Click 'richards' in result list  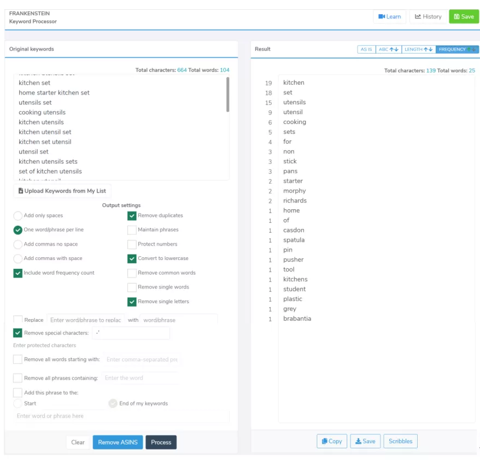[295, 200]
